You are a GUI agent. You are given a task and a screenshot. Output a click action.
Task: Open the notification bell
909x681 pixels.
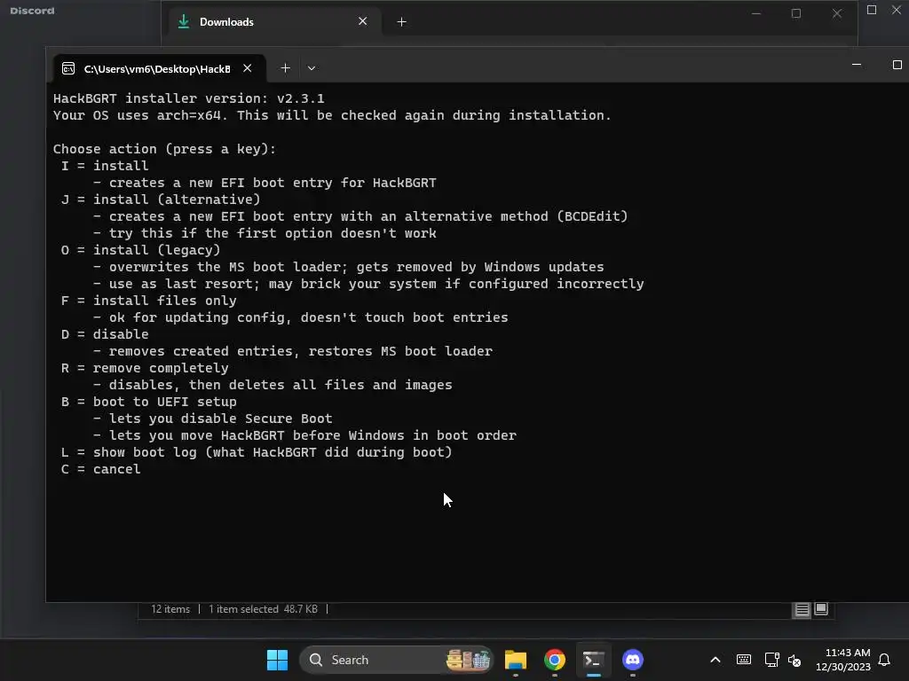click(x=885, y=660)
